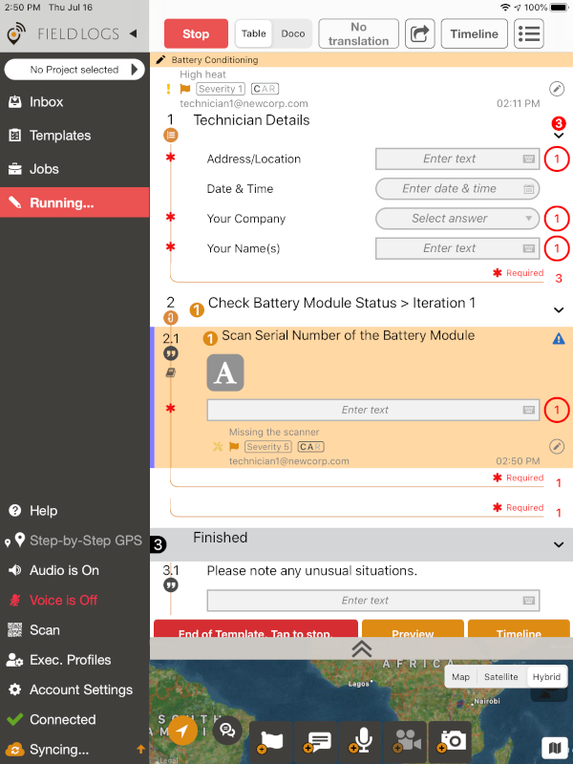Go to Jobs in the sidebar
The width and height of the screenshot is (573, 764).
point(44,169)
